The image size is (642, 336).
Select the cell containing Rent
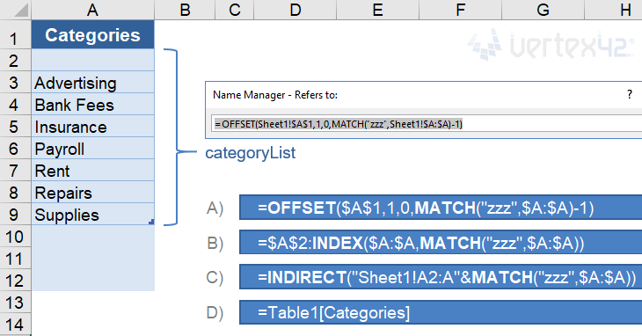(x=92, y=171)
